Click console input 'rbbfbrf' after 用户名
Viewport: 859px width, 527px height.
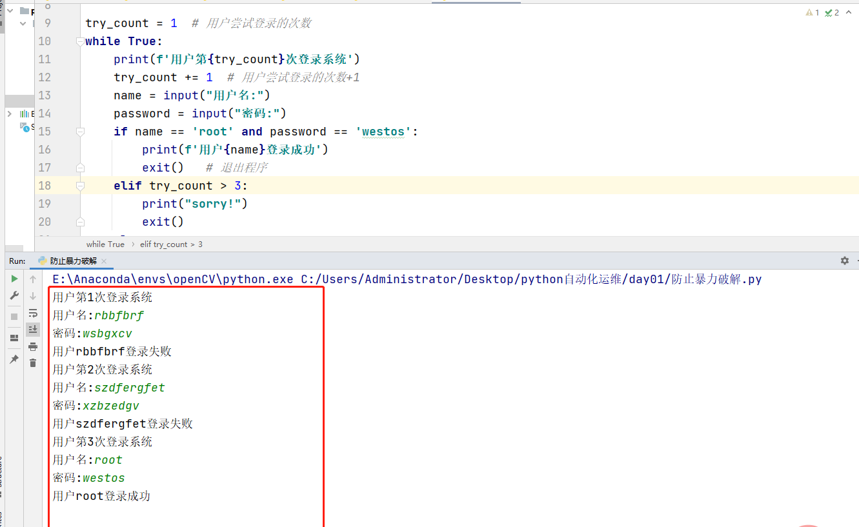119,315
